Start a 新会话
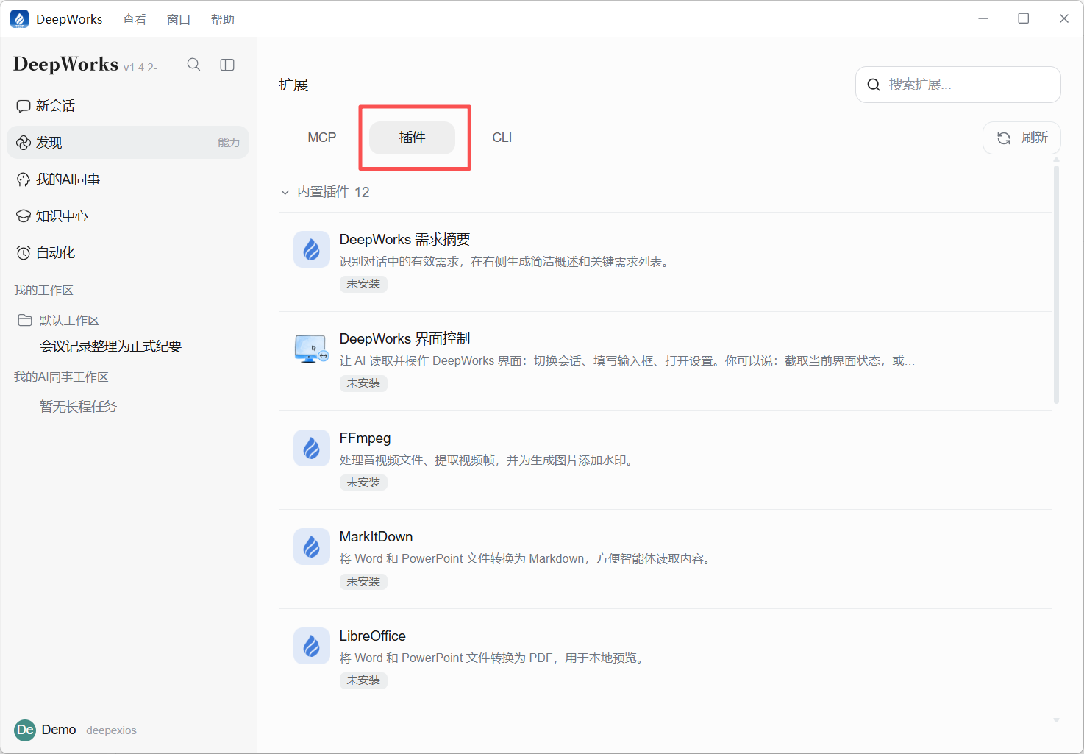 click(128, 106)
